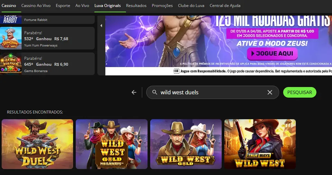Screen dimensions: 332x175
Task: Switch to the Ao Vivo tab
Action: [x=82, y=6]
